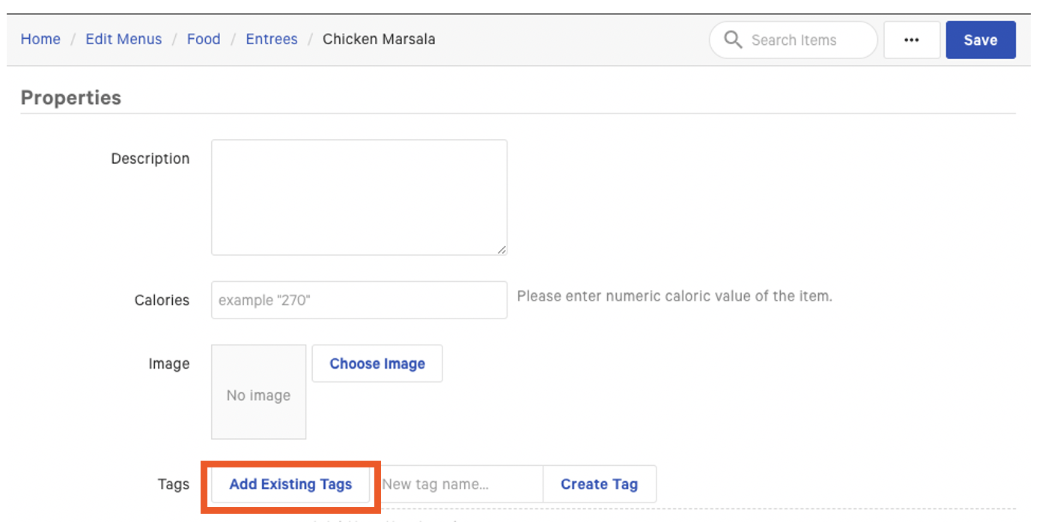Viewport: 1048px width, 525px height.
Task: Click the Tags row label
Action: click(x=173, y=484)
